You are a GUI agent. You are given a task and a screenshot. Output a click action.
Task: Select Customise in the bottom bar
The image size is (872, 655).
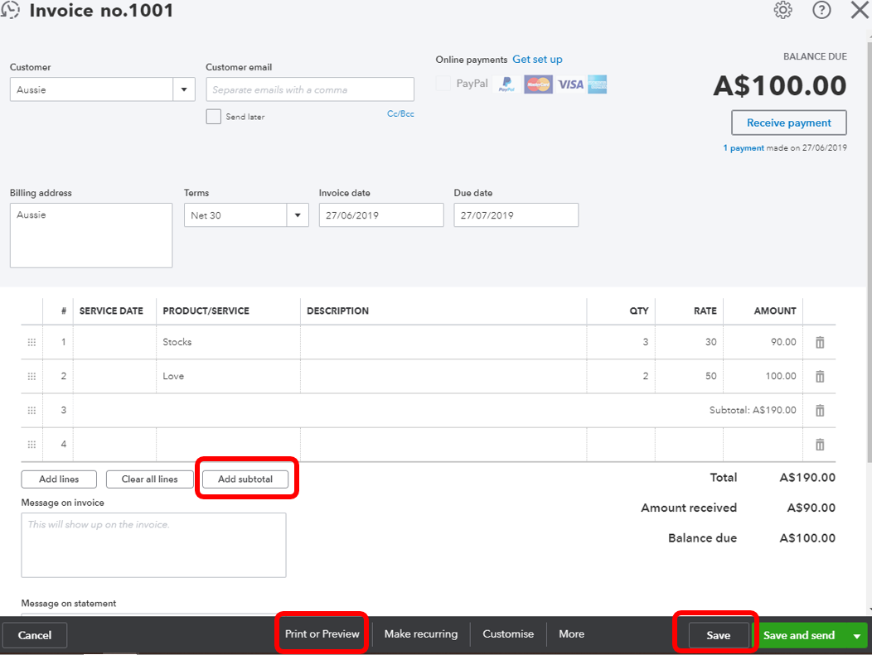[x=508, y=634]
